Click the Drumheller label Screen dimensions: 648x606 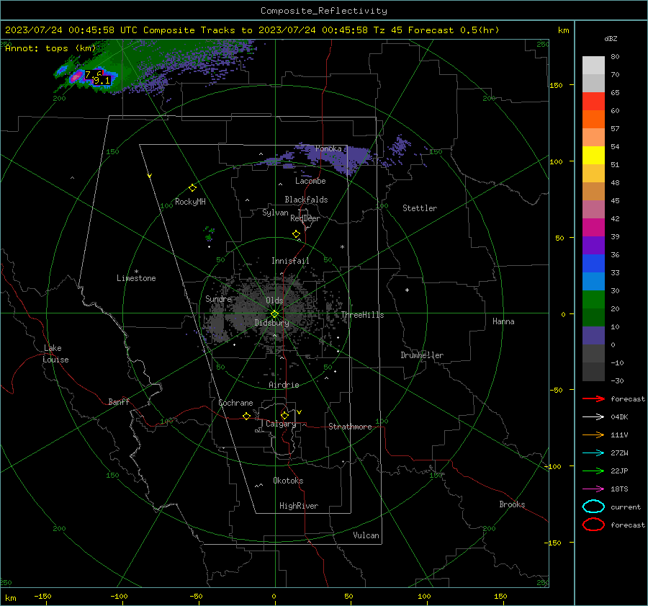pos(422,355)
